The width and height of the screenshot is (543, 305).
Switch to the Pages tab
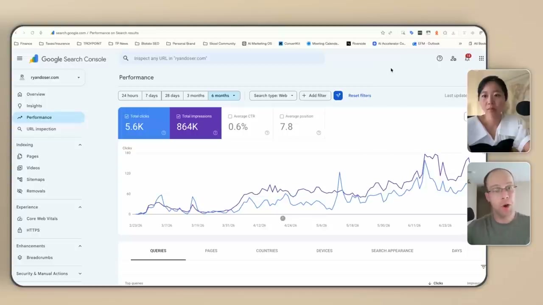pyautogui.click(x=211, y=251)
